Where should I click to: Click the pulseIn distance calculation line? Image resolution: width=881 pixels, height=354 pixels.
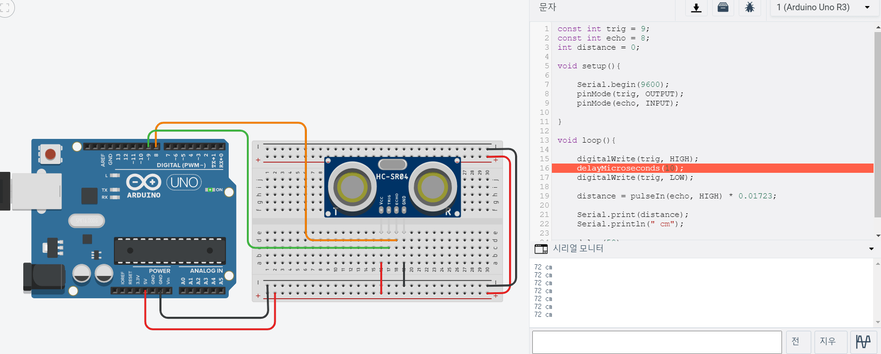(676, 196)
